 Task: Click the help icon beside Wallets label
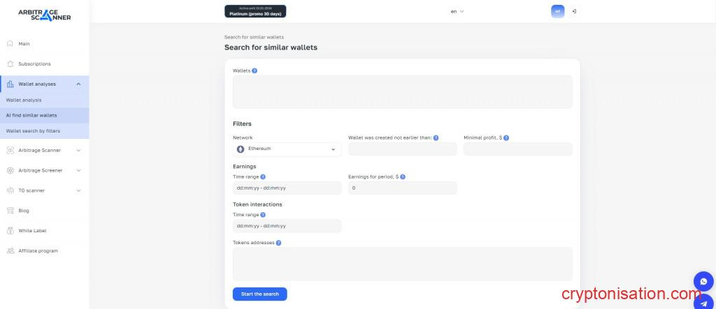click(x=255, y=70)
